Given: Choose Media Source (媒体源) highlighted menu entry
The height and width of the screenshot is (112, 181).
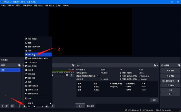Looking at the screenshot, I should click(x=38, y=55).
